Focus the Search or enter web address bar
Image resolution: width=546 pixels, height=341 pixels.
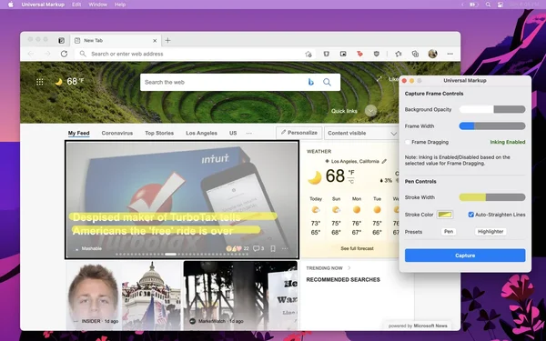click(195, 54)
